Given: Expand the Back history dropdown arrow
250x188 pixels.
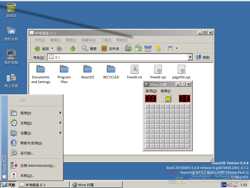Looking at the screenshot, I should [x=52, y=48].
